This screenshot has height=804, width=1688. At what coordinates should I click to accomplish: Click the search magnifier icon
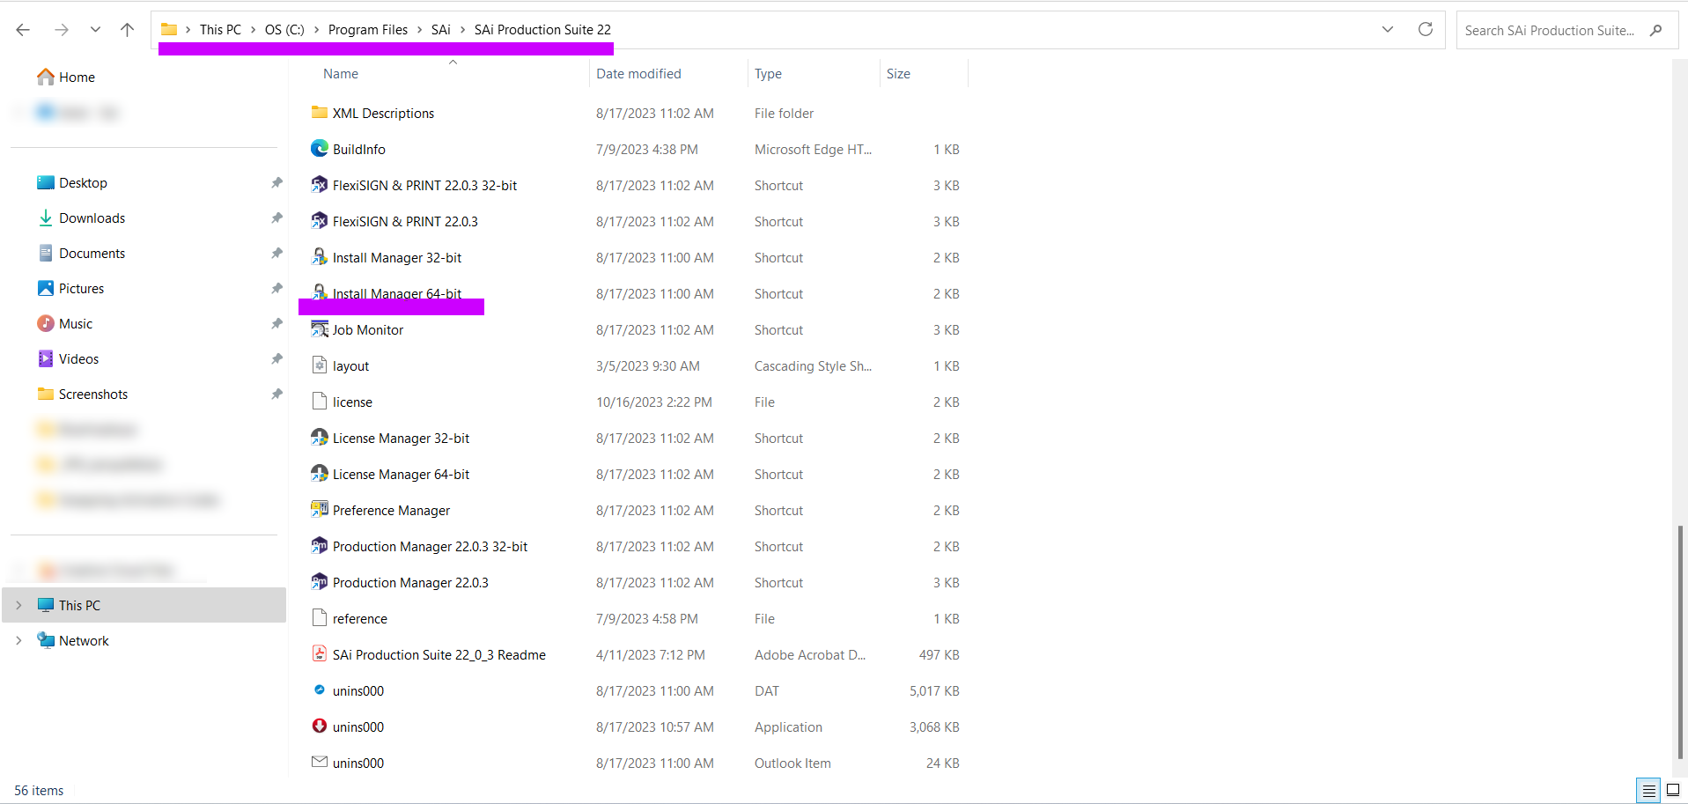1656,30
